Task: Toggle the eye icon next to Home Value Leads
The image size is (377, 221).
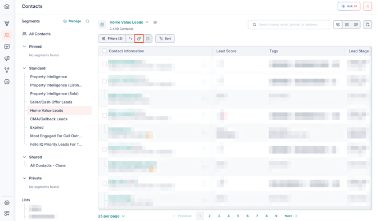Action: pos(155,22)
